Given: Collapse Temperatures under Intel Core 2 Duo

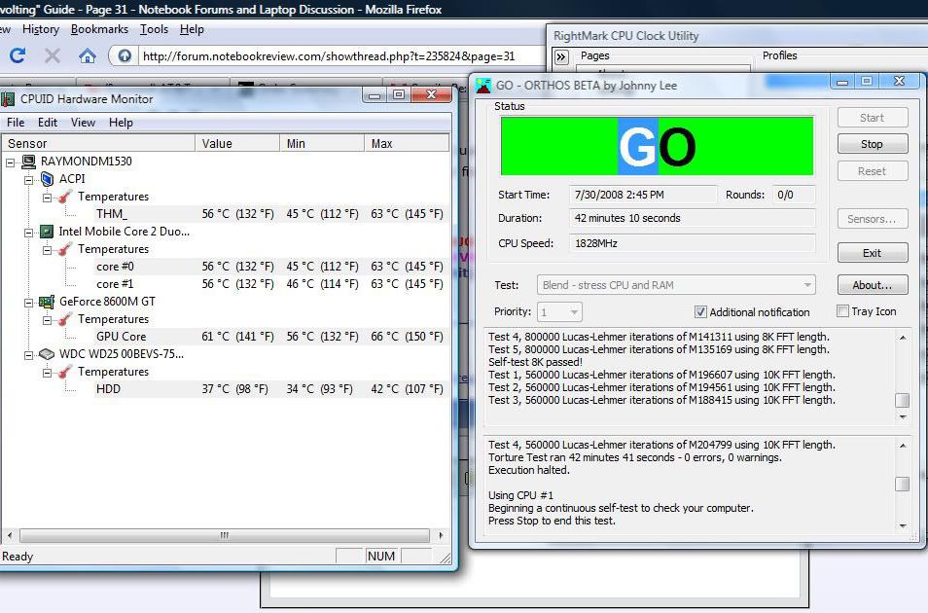Looking at the screenshot, I should pyautogui.click(x=47, y=250).
